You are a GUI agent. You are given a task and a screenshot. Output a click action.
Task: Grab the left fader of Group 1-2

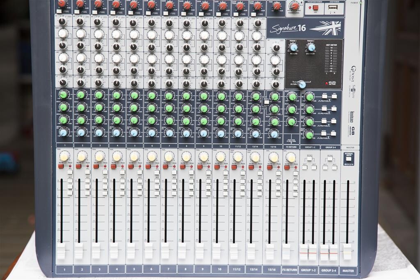point(304,252)
